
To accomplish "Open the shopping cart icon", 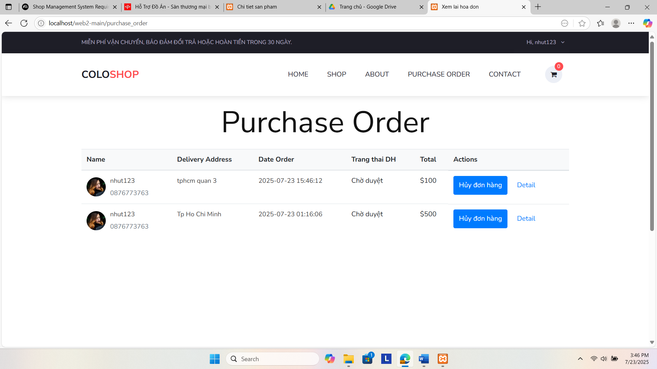I will (553, 74).
